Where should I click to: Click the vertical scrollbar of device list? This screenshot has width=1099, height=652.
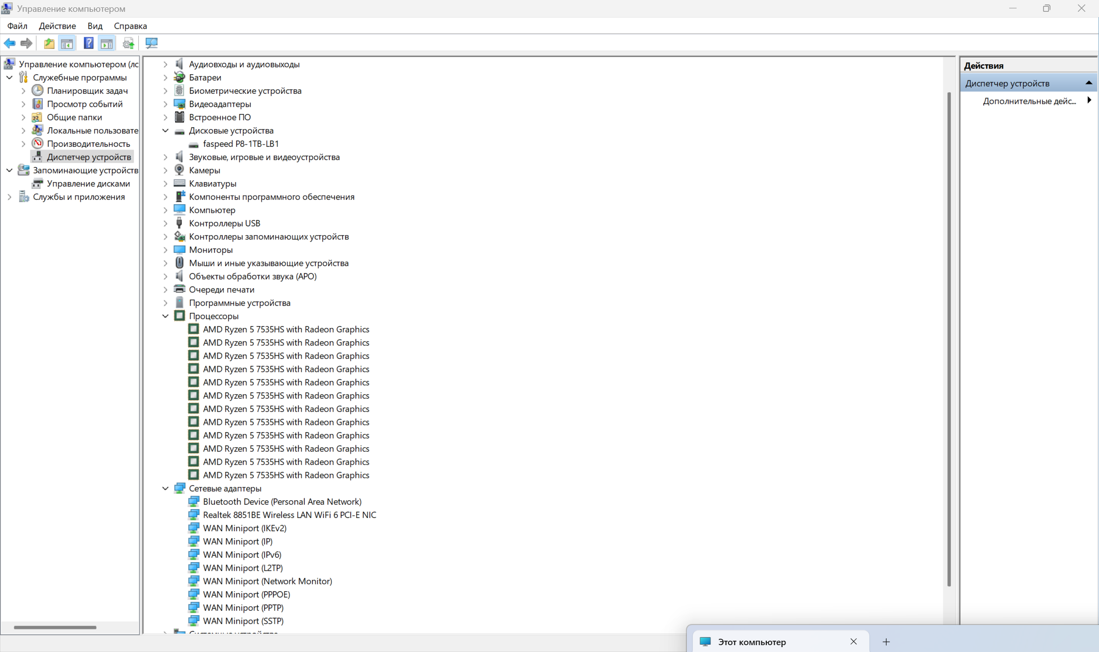click(x=948, y=339)
